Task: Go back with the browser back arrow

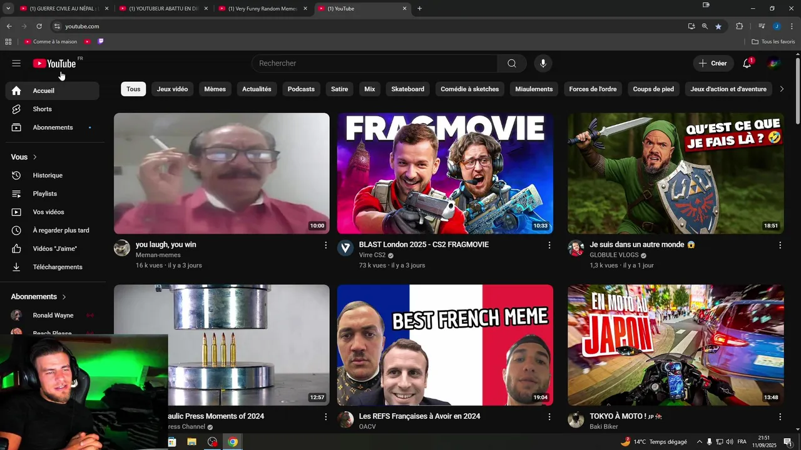Action: click(9, 26)
